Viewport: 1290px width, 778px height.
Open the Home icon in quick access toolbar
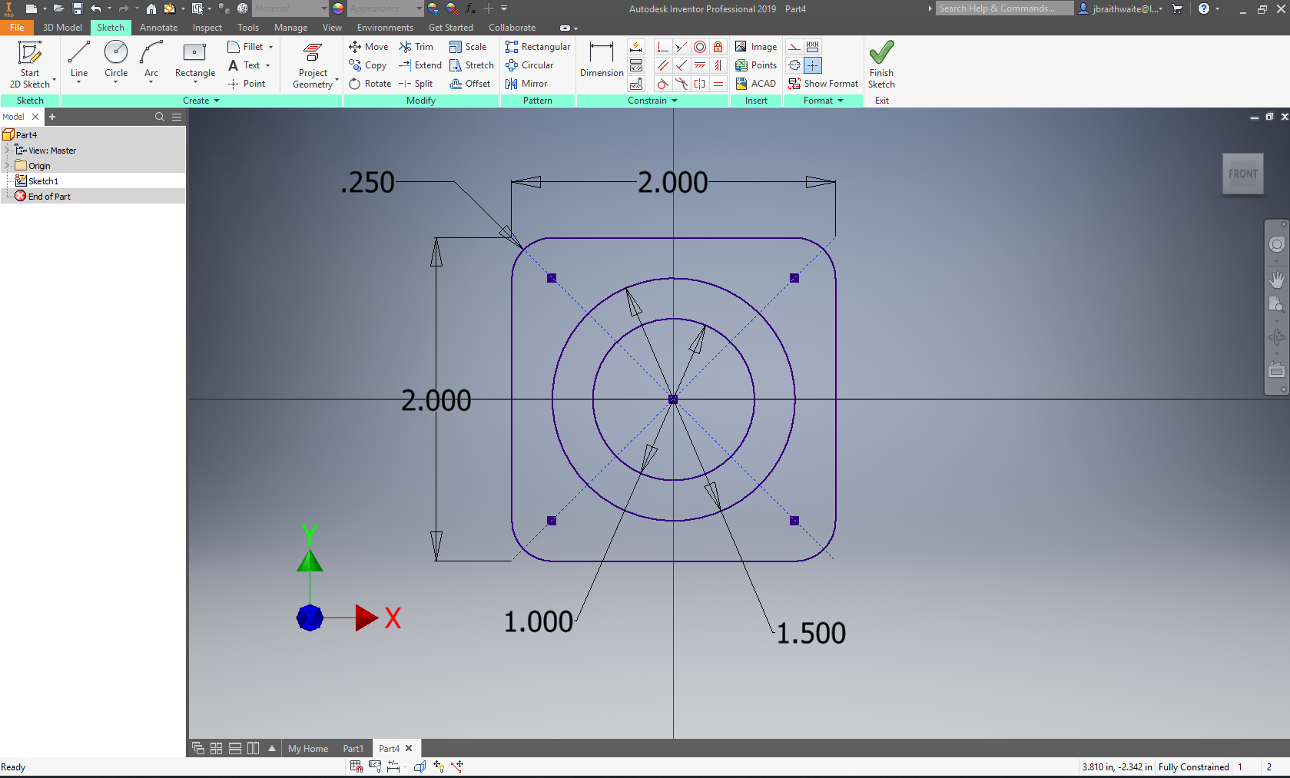coord(151,8)
